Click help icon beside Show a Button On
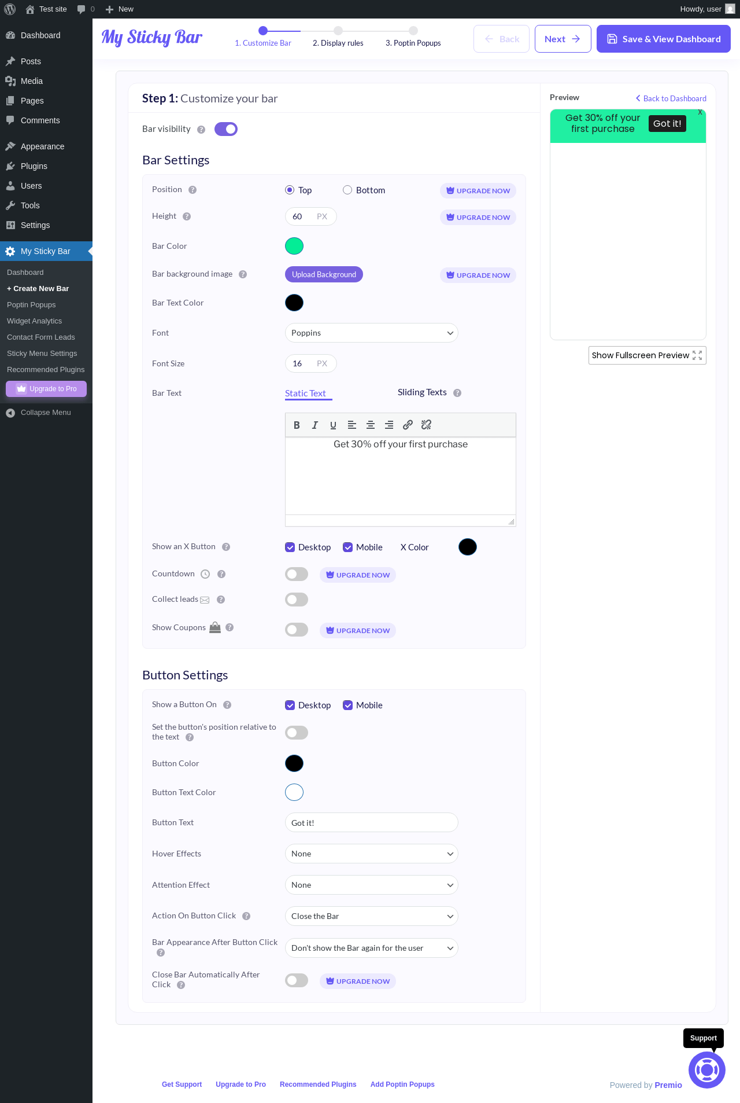This screenshot has height=1103, width=740. point(227,705)
